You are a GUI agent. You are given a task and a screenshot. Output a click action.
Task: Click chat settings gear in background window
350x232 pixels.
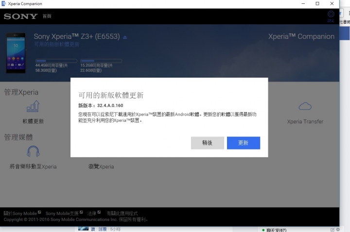coord(338,230)
